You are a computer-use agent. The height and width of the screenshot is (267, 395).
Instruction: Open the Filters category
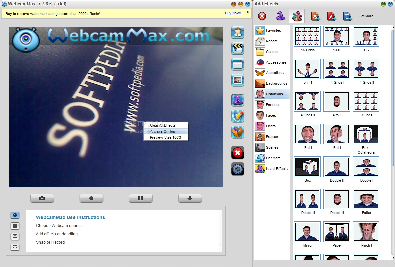(x=272, y=126)
